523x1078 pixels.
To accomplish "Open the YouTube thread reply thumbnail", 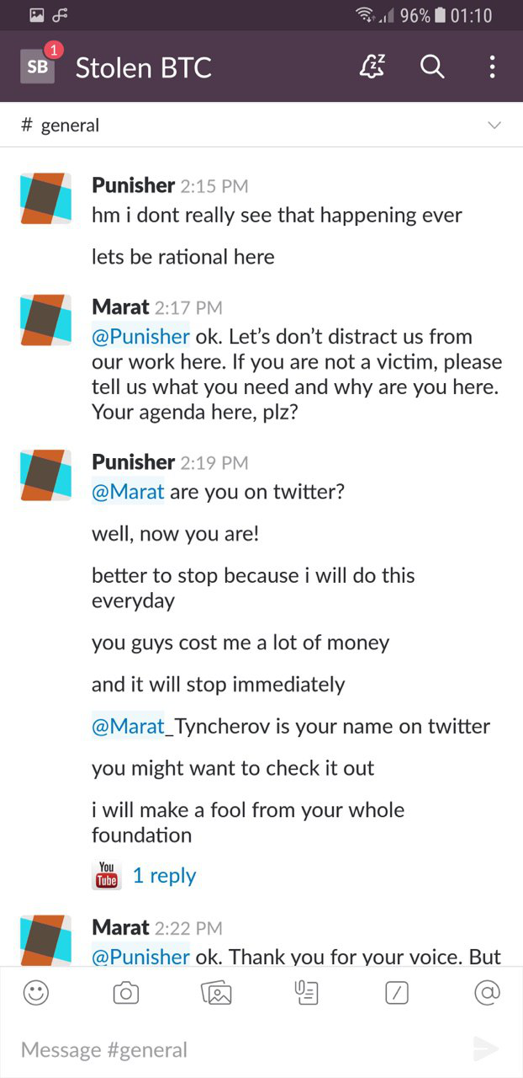I will click(107, 875).
